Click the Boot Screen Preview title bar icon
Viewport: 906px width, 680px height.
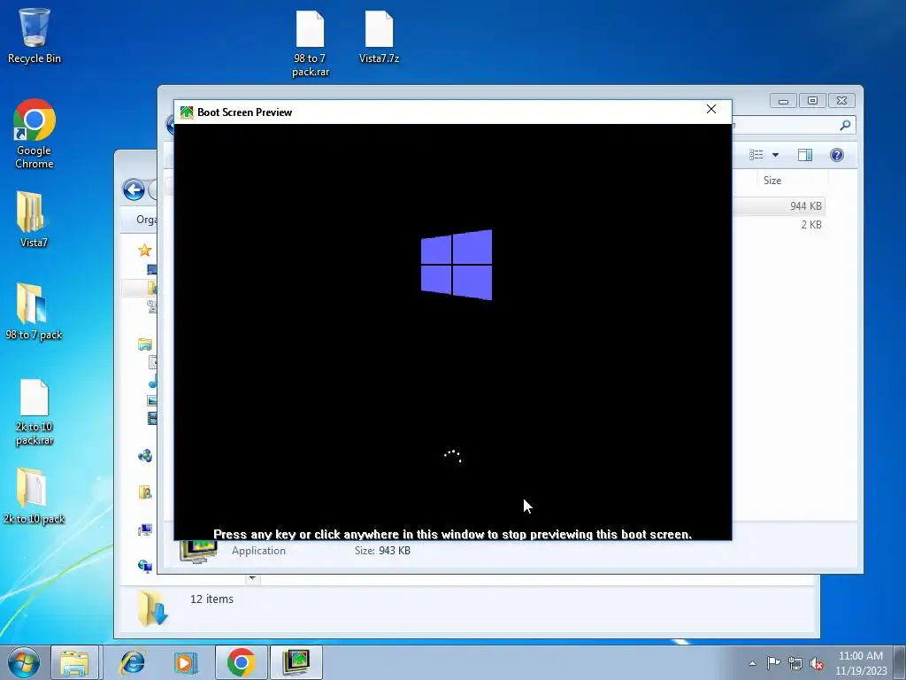point(187,112)
